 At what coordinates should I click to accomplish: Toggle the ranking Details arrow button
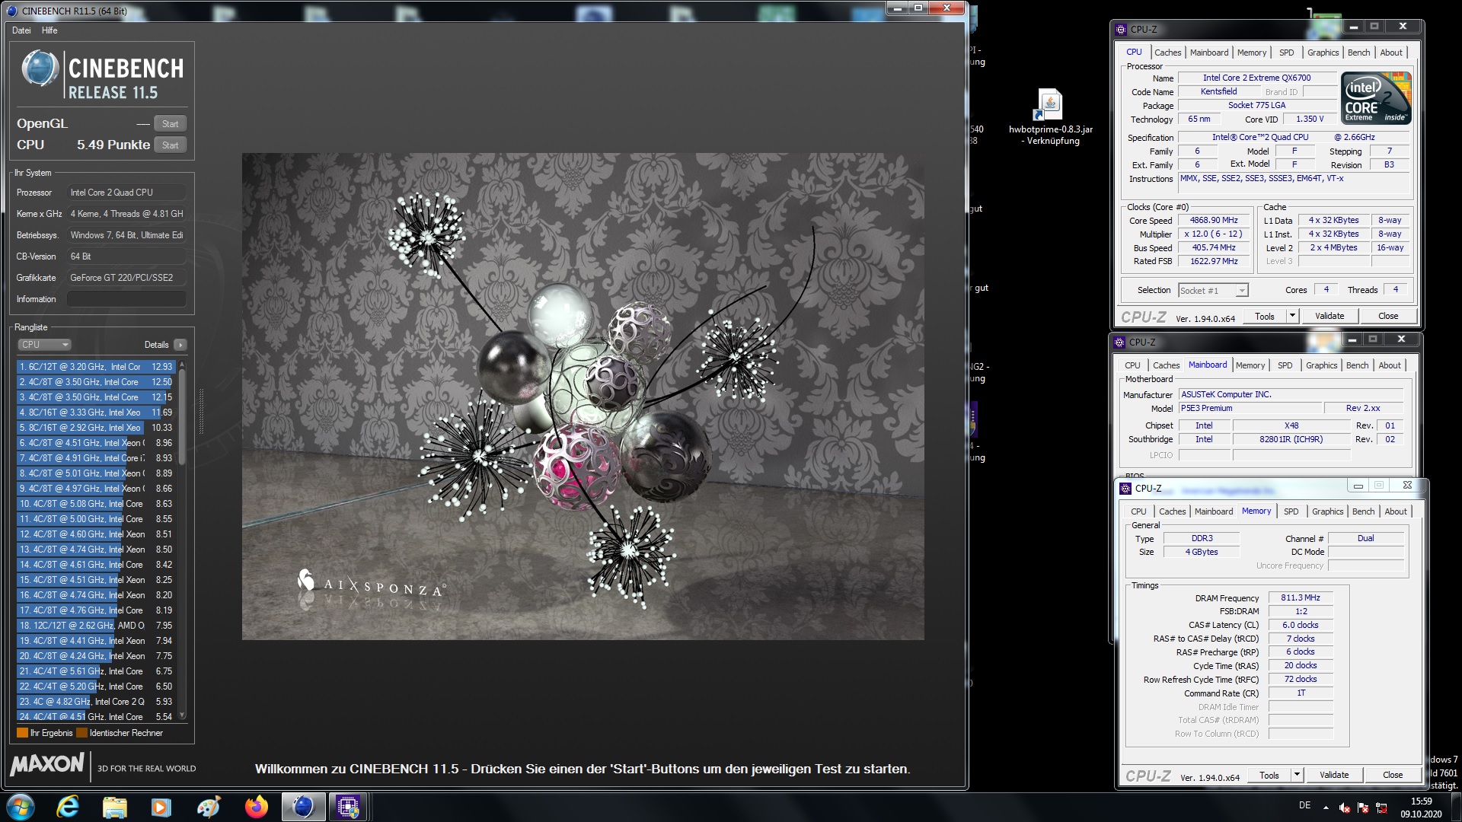point(180,345)
